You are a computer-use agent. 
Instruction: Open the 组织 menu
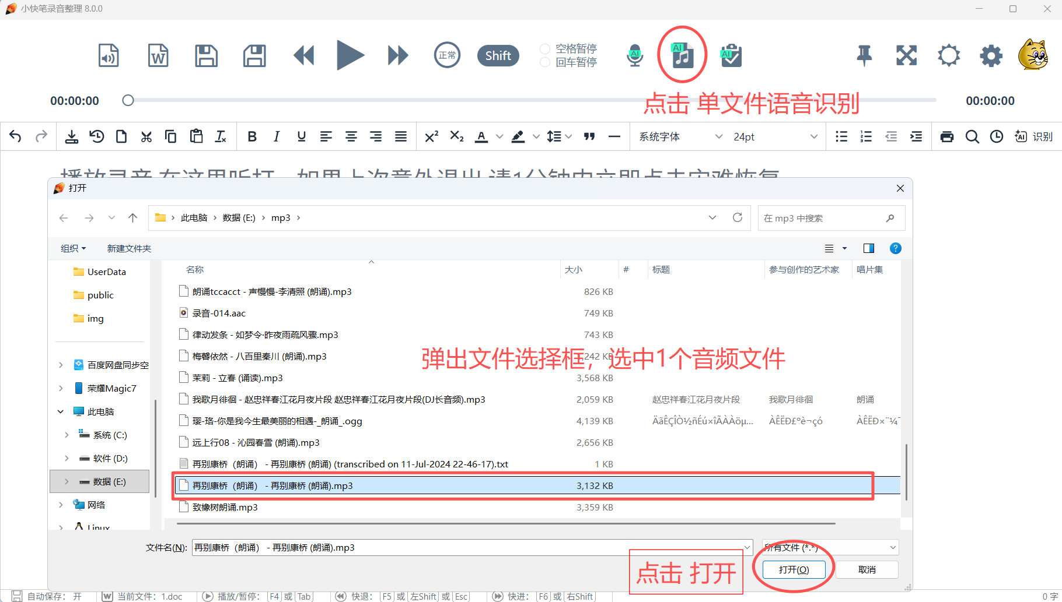click(73, 248)
